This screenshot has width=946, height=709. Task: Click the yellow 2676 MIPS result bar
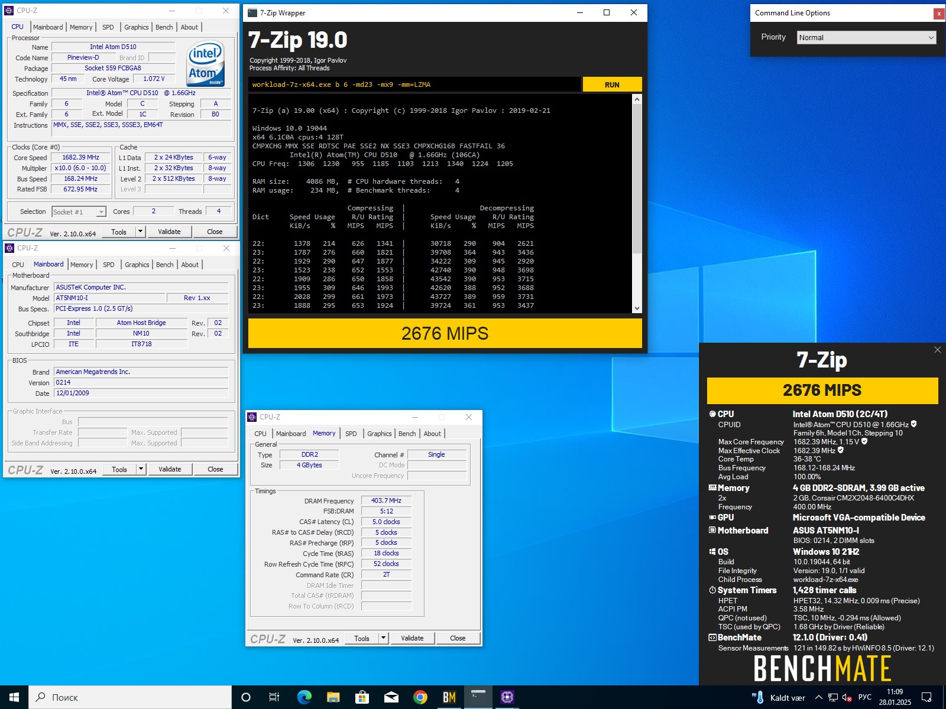(x=445, y=334)
